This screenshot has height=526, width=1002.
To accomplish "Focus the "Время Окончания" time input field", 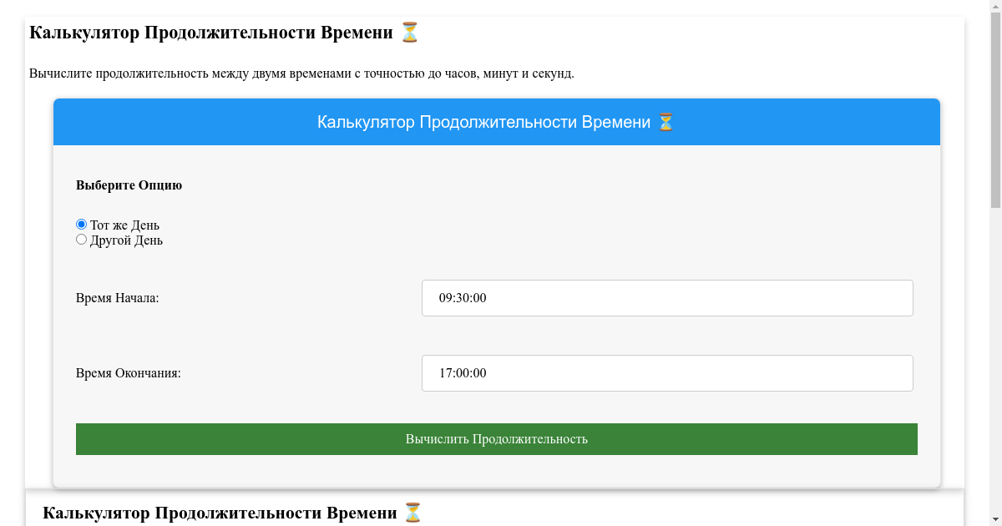I will (666, 373).
